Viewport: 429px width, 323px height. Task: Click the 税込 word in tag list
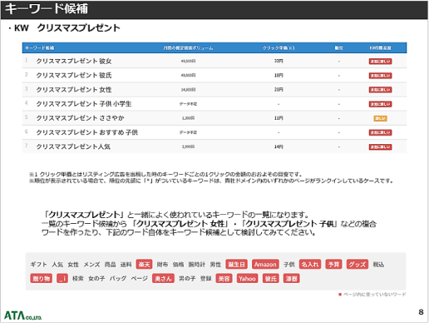point(378,265)
